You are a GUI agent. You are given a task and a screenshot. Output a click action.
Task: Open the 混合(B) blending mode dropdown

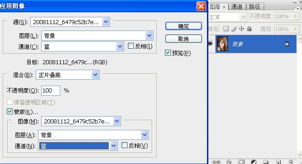(x=95, y=75)
